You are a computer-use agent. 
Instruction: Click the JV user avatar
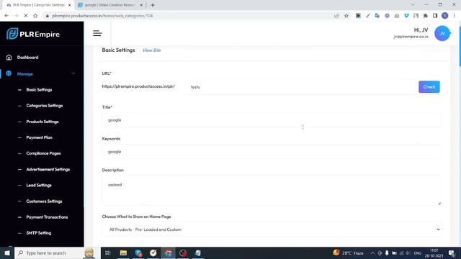tap(442, 34)
